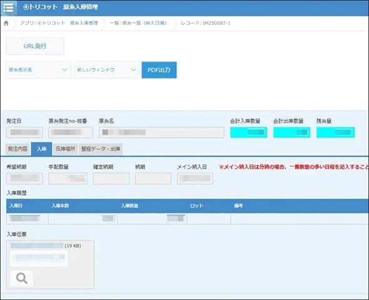Click the 原糸名 field
The image size is (369, 300).
pyautogui.click(x=162, y=132)
